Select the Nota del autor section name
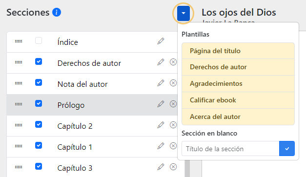Viewport: 306px width, 177px height. pos(82,84)
